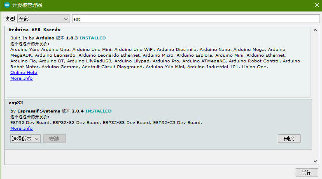Select the esp32 package title

pos(16,103)
